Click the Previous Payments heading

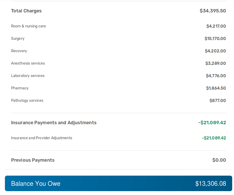tap(33, 160)
